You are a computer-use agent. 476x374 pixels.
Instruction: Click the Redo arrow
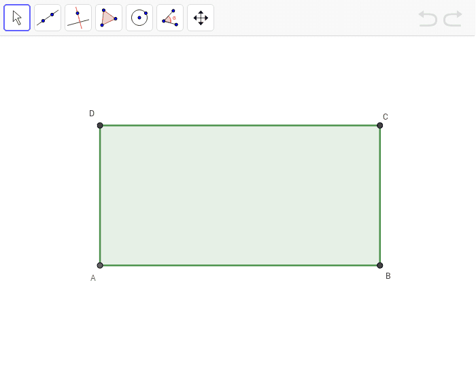(453, 18)
